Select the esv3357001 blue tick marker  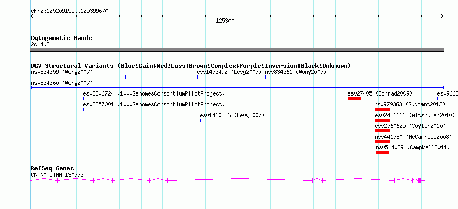tap(84, 109)
